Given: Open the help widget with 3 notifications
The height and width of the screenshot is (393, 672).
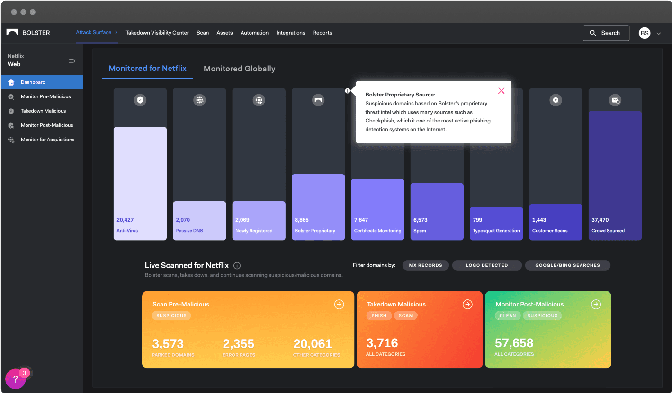Looking at the screenshot, I should (16, 379).
